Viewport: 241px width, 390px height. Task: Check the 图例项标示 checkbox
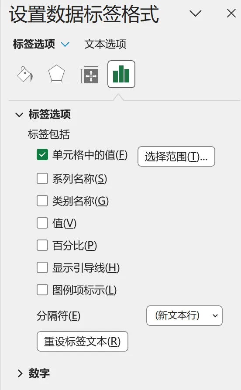tap(42, 290)
